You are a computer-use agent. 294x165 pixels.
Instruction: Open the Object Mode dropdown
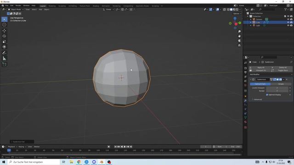click(16, 10)
